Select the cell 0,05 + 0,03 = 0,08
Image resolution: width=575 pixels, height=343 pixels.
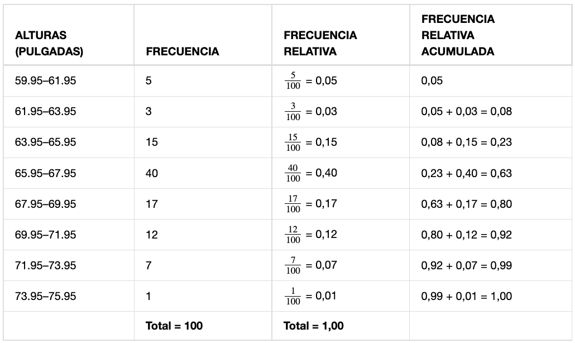pos(467,112)
